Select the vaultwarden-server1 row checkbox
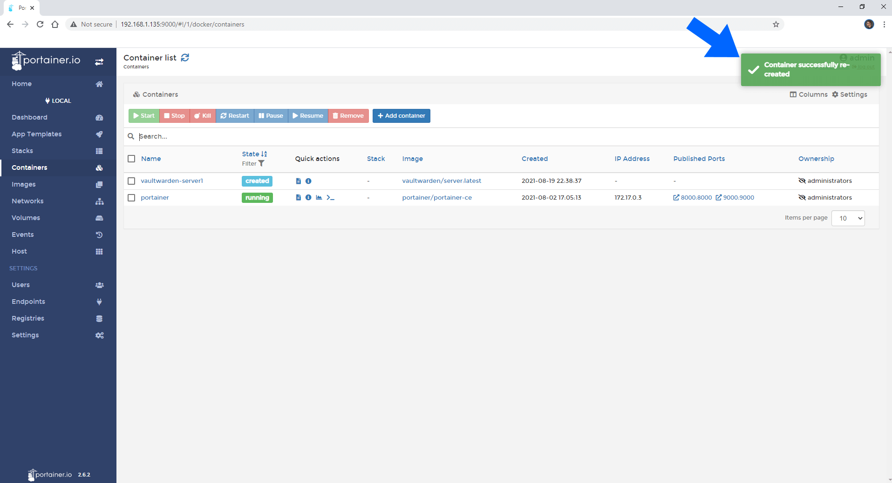Screen dimensions: 892x483 coord(131,181)
